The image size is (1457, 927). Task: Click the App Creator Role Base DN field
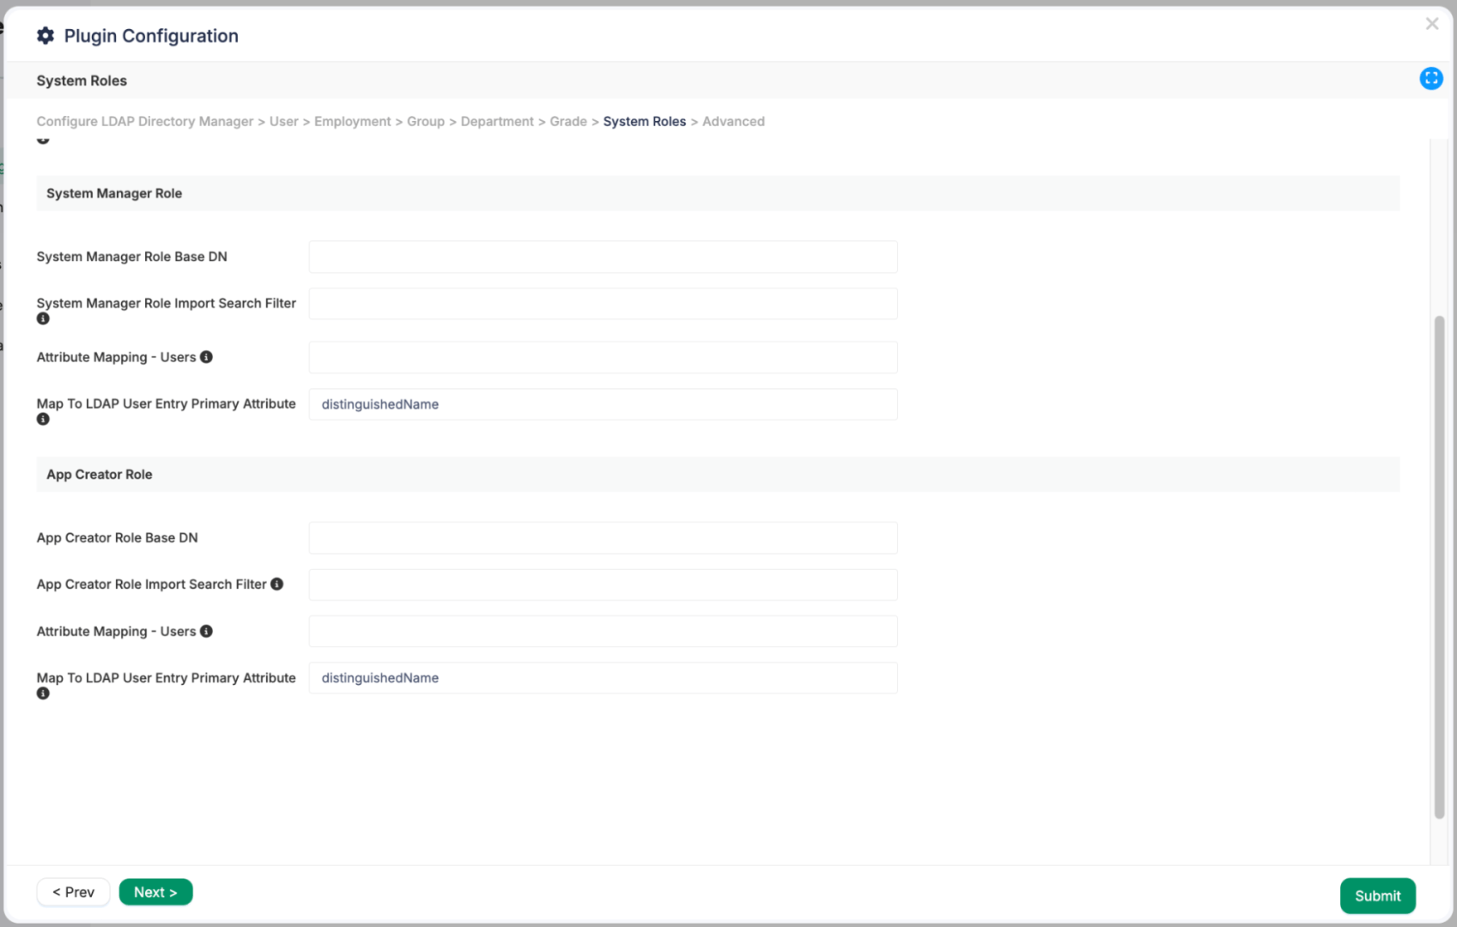(x=603, y=538)
